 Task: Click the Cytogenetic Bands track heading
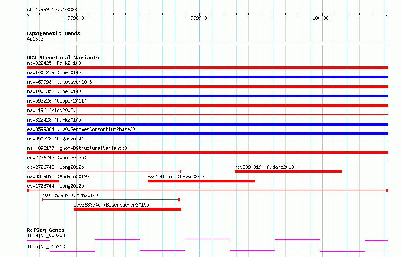[x=54, y=33]
